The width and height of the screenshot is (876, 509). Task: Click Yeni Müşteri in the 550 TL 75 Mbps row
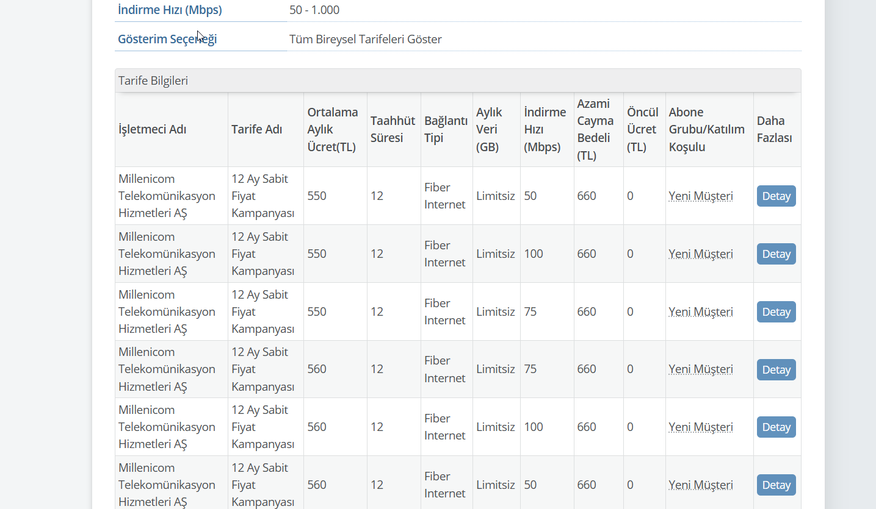701,311
